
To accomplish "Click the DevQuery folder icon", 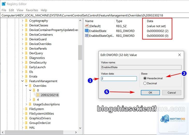I will 26,53.
